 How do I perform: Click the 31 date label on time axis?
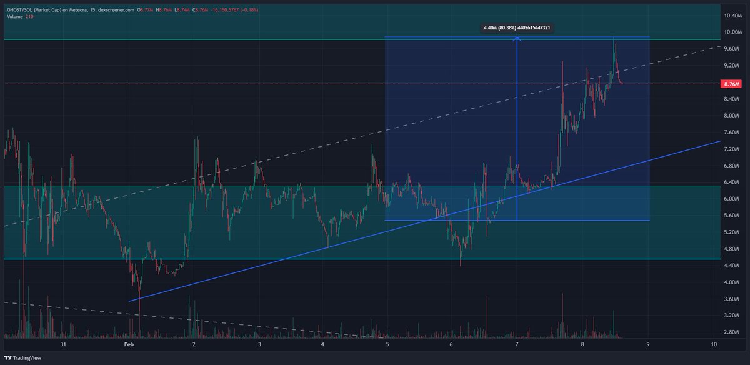[x=63, y=344]
